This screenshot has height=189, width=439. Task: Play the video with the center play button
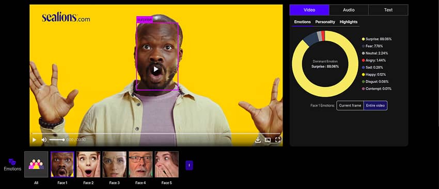click(x=156, y=69)
